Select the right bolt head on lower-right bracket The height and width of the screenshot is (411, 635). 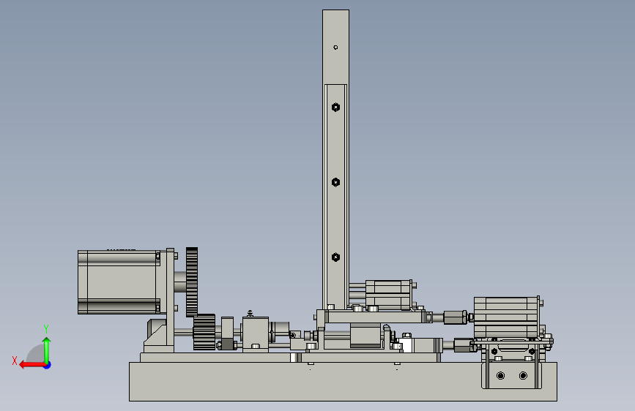pos(523,376)
